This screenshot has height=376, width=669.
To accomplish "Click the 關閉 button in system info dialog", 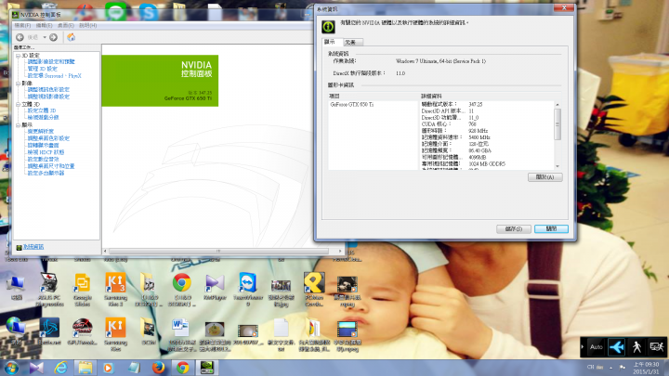I will [x=551, y=229].
